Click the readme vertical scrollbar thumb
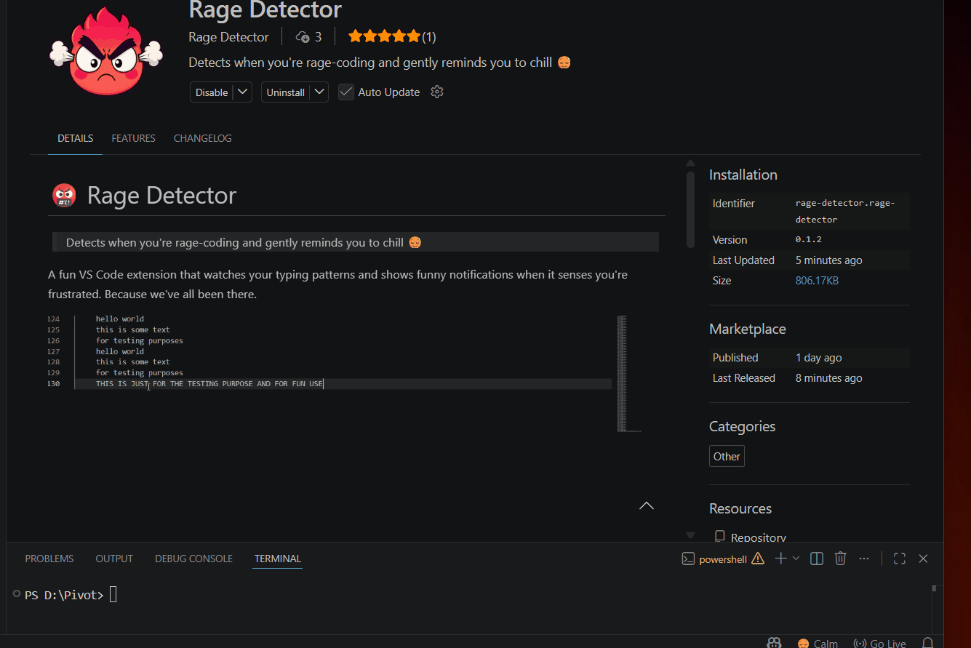Screen dimensions: 971x648 pos(690,209)
